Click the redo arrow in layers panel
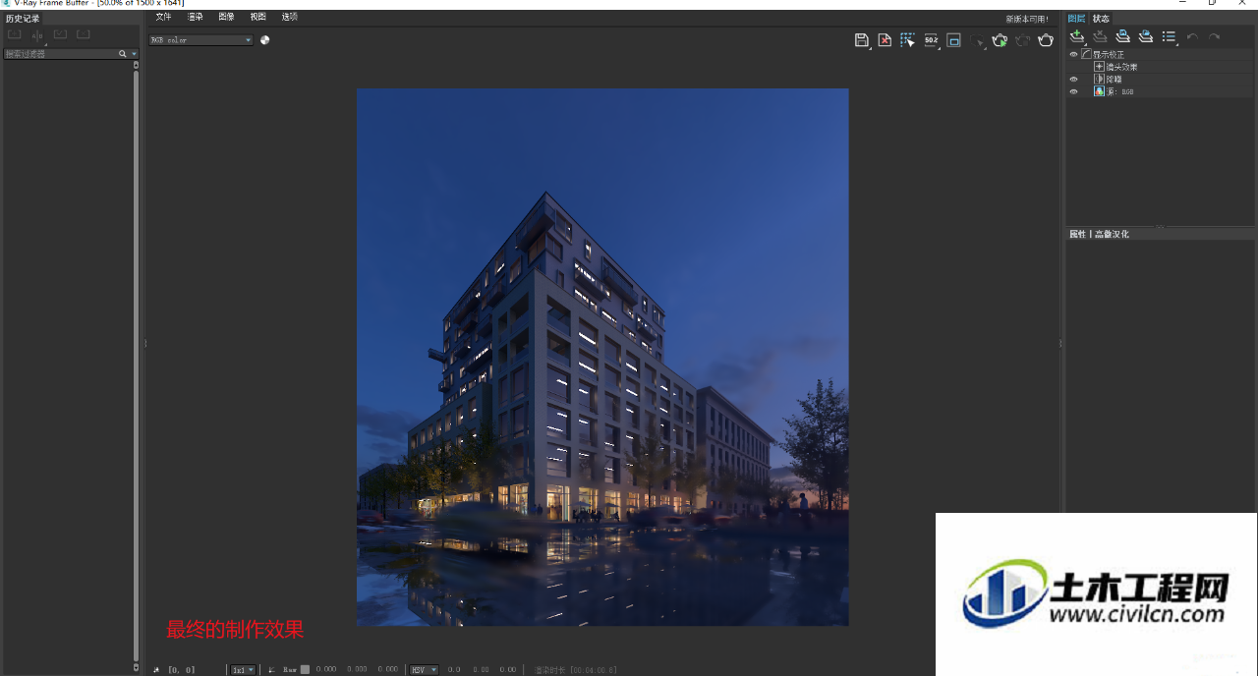The width and height of the screenshot is (1258, 676). (1215, 36)
